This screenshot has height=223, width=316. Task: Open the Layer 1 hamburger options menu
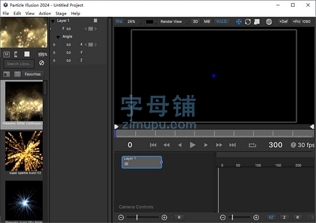95,20
